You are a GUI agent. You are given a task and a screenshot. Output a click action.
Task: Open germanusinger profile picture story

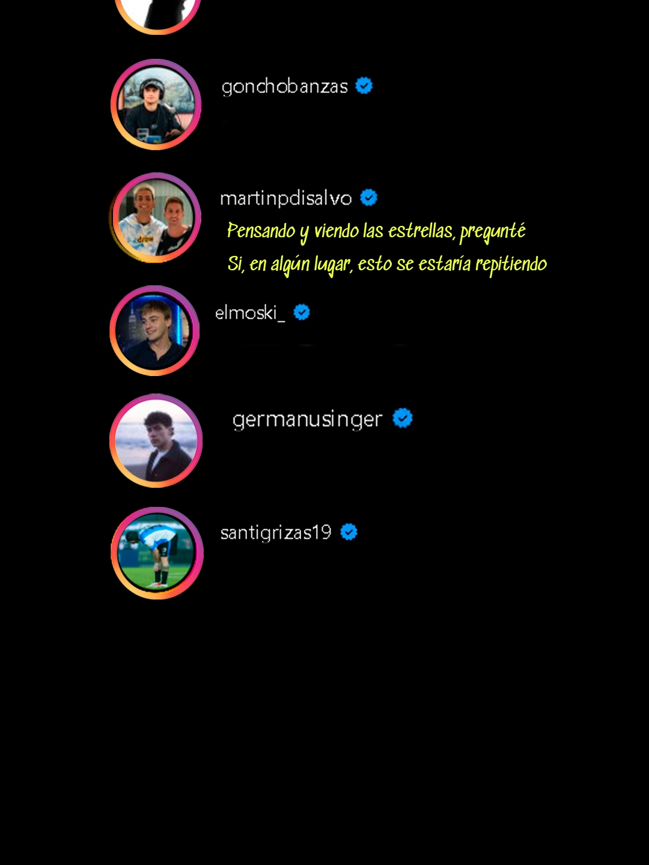coord(156,440)
